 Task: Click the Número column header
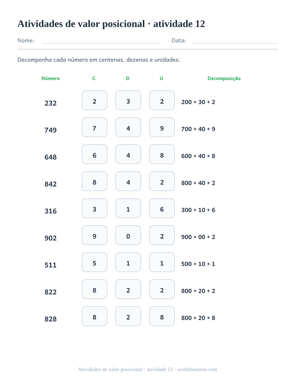[50, 78]
